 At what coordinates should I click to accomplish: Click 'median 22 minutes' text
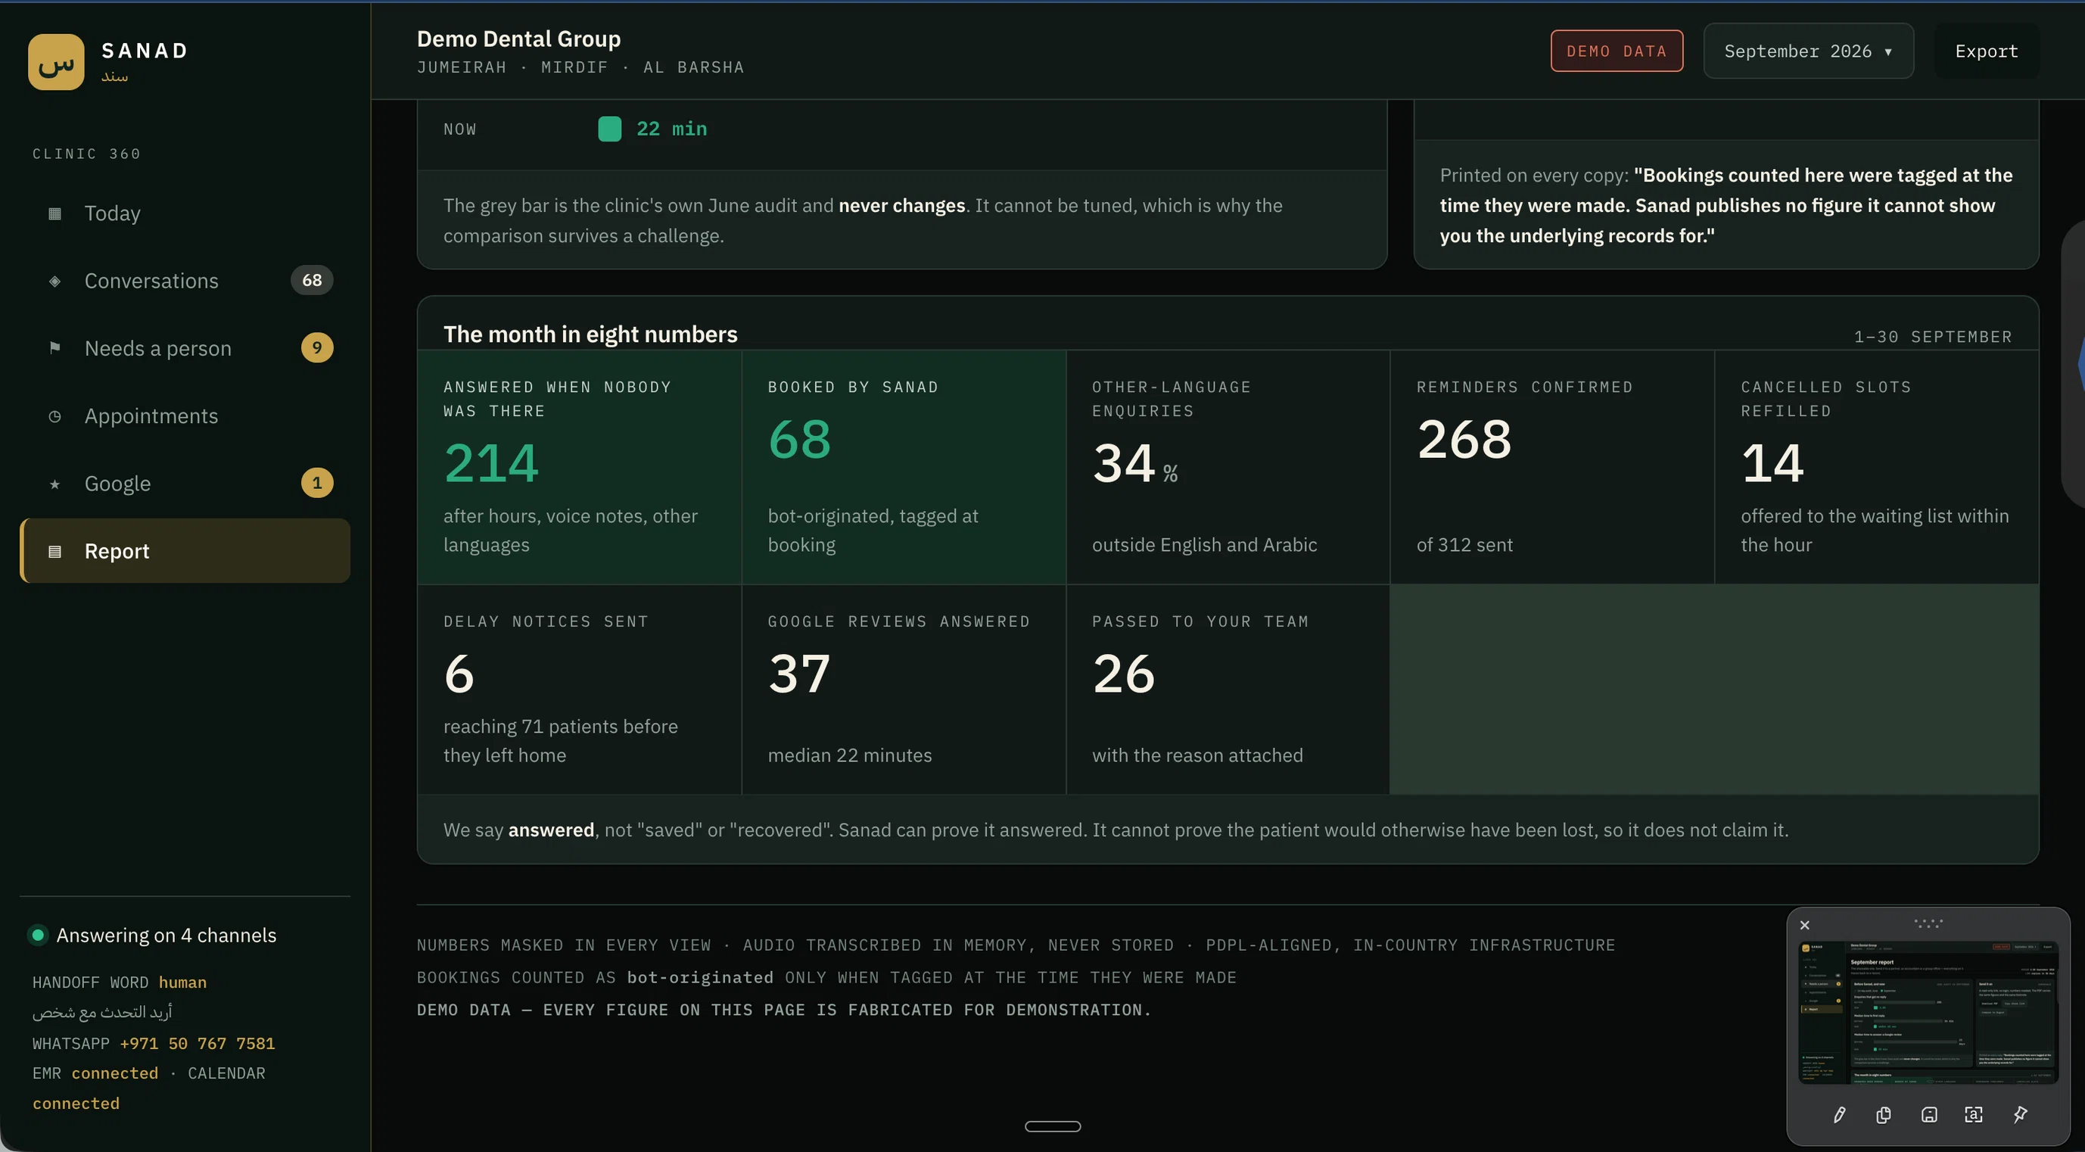click(850, 755)
